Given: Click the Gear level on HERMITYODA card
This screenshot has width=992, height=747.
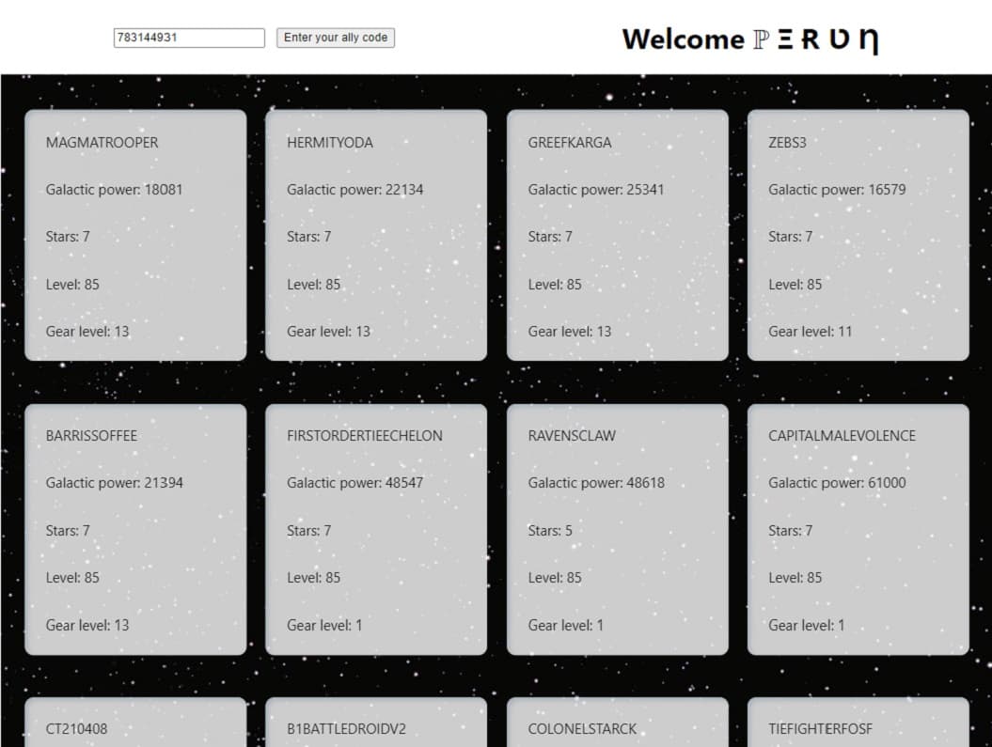Looking at the screenshot, I should pos(328,332).
